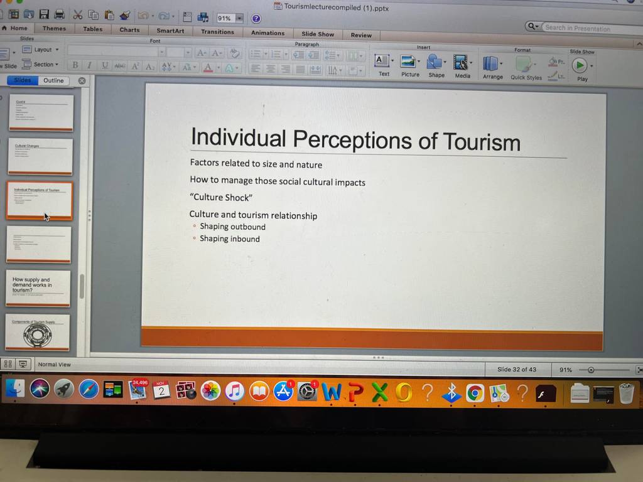Open the Outline tab in the slide pane
Screen dimensions: 643x482
(53, 80)
